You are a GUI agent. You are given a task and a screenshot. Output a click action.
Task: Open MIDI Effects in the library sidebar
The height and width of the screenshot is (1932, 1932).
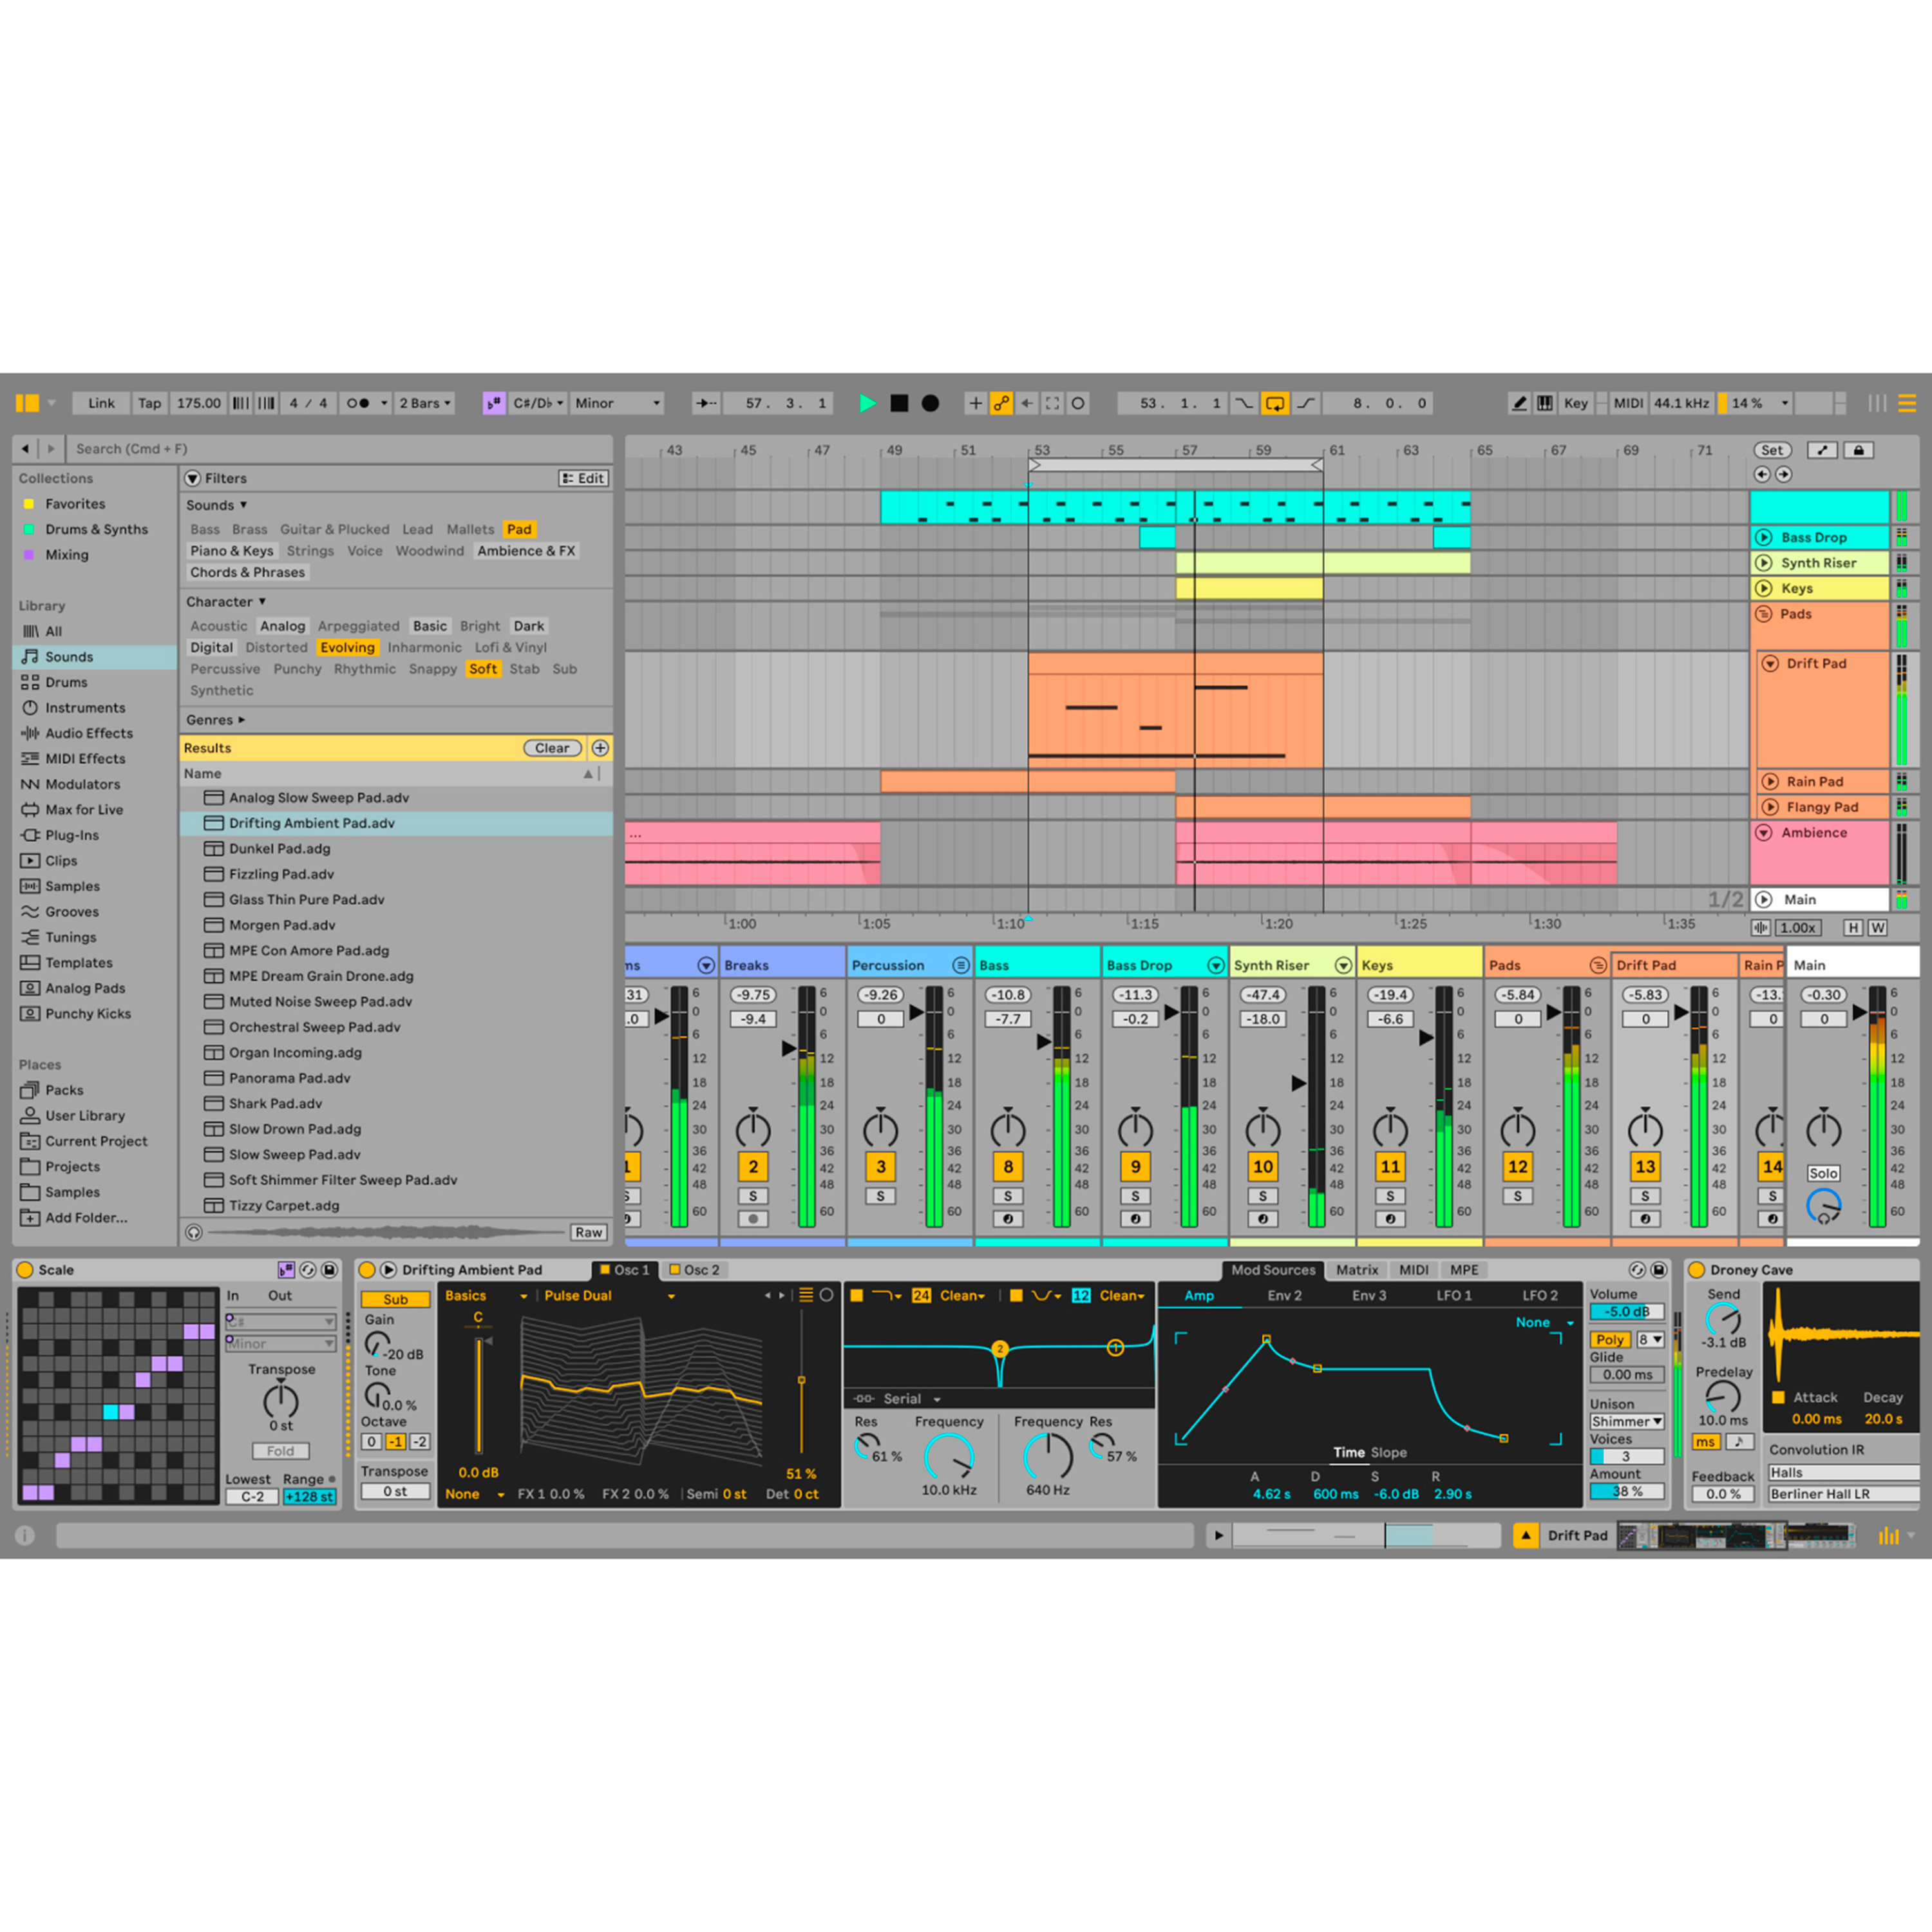click(x=85, y=758)
